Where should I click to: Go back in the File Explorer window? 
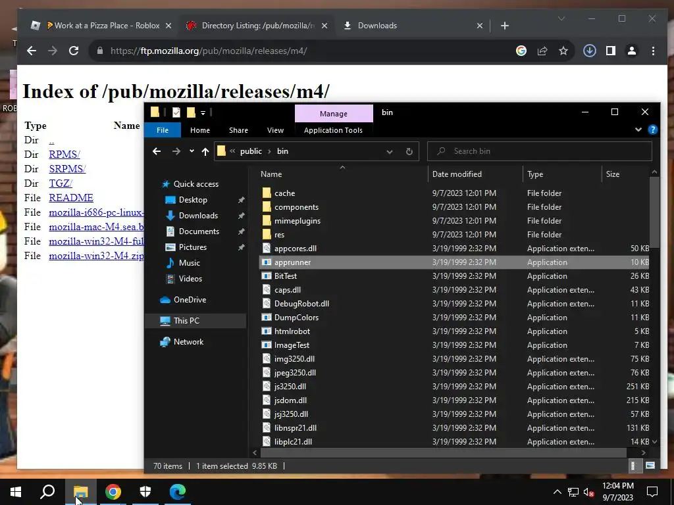tap(157, 151)
